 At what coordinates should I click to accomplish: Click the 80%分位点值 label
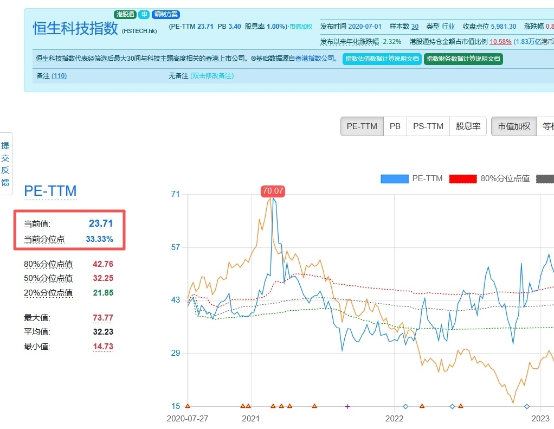point(48,264)
